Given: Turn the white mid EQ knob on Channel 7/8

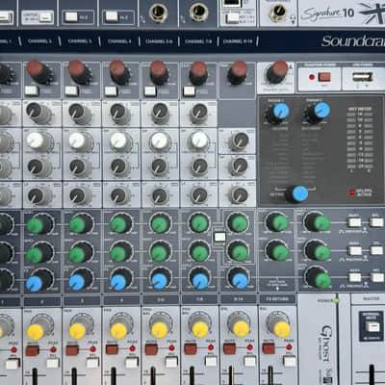Looking at the screenshot, I should (199, 141).
